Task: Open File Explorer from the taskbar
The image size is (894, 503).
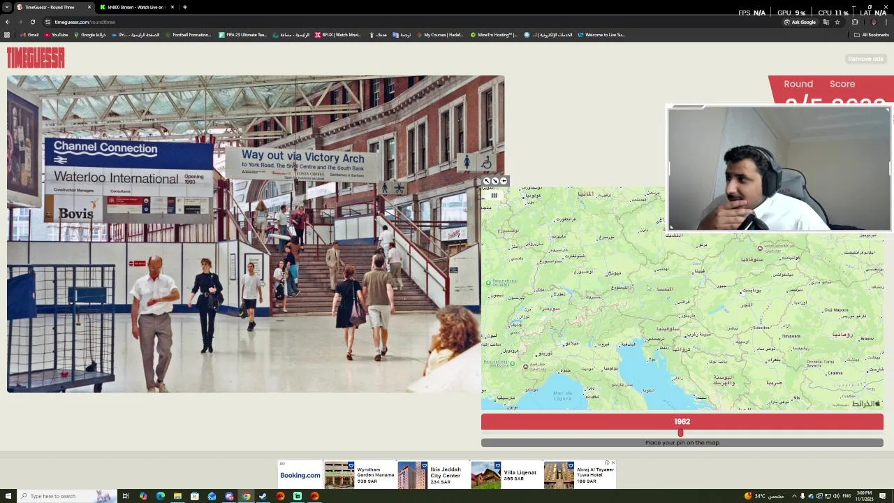Action: pos(177,496)
